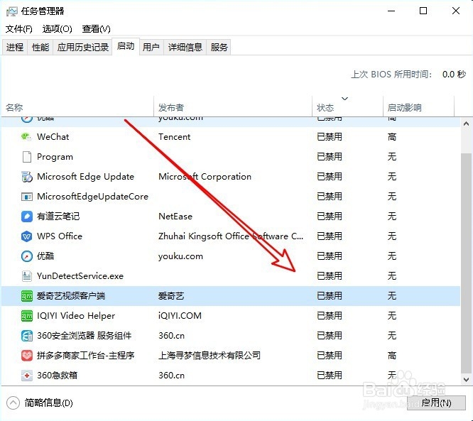Sort by the 状态 column header
Screen dimensions: 473x421
click(347, 107)
